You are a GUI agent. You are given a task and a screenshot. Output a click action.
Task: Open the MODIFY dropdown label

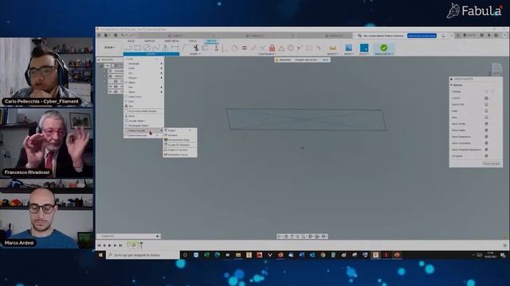pos(195,54)
